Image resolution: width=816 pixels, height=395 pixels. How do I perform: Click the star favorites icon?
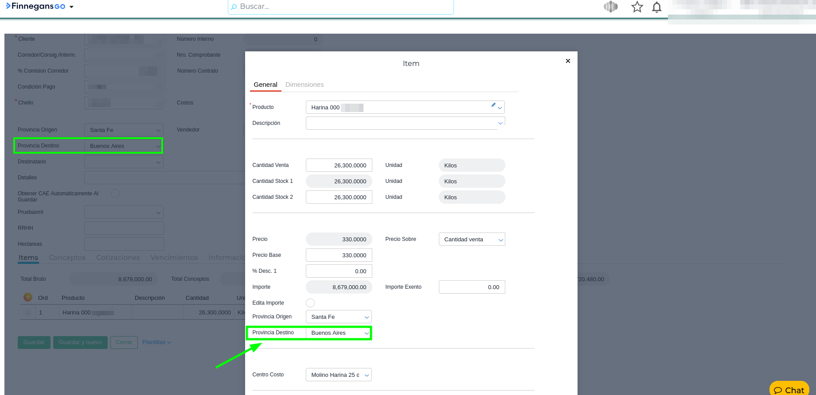click(x=637, y=7)
